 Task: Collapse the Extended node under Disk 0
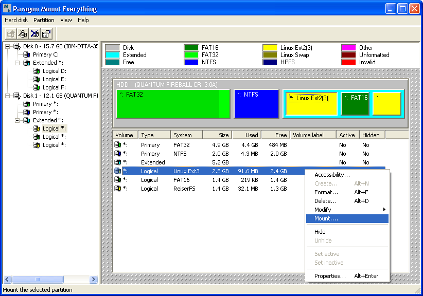pyautogui.click(x=17, y=63)
